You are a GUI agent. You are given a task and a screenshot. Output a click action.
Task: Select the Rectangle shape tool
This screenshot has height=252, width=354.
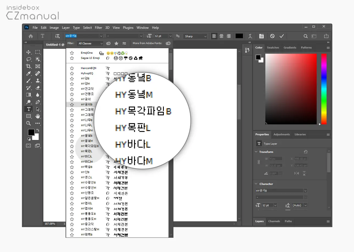[29, 116]
